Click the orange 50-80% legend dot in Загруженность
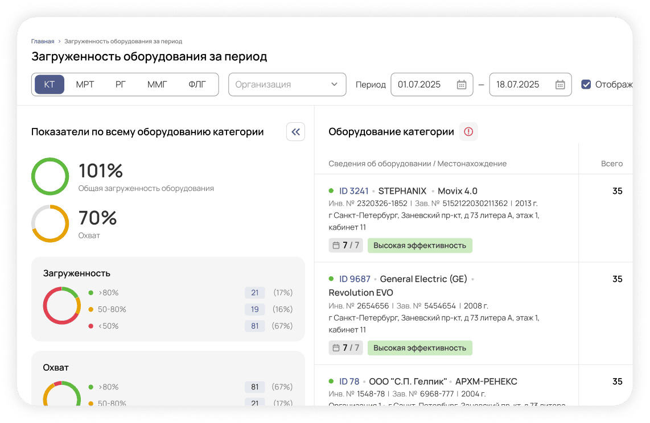 [x=91, y=309]
